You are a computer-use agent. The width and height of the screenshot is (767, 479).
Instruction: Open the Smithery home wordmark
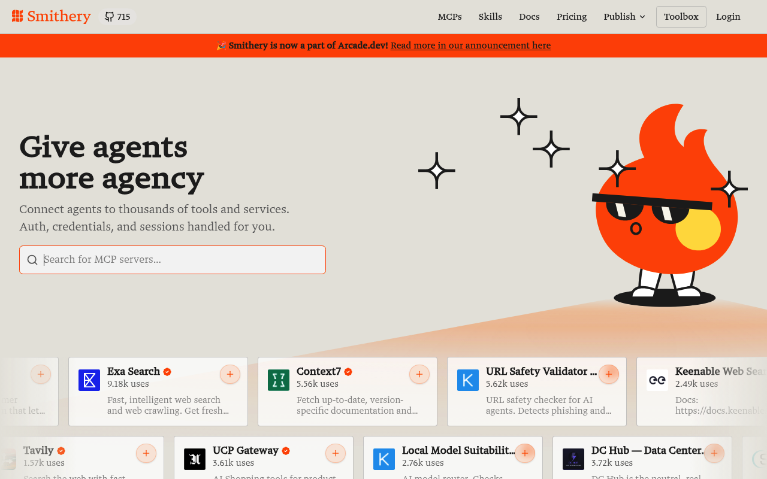[59, 16]
